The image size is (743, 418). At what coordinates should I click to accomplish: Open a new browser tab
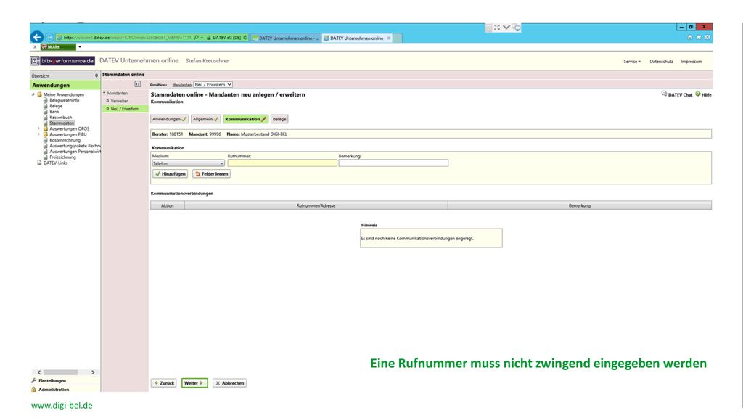tap(398, 38)
